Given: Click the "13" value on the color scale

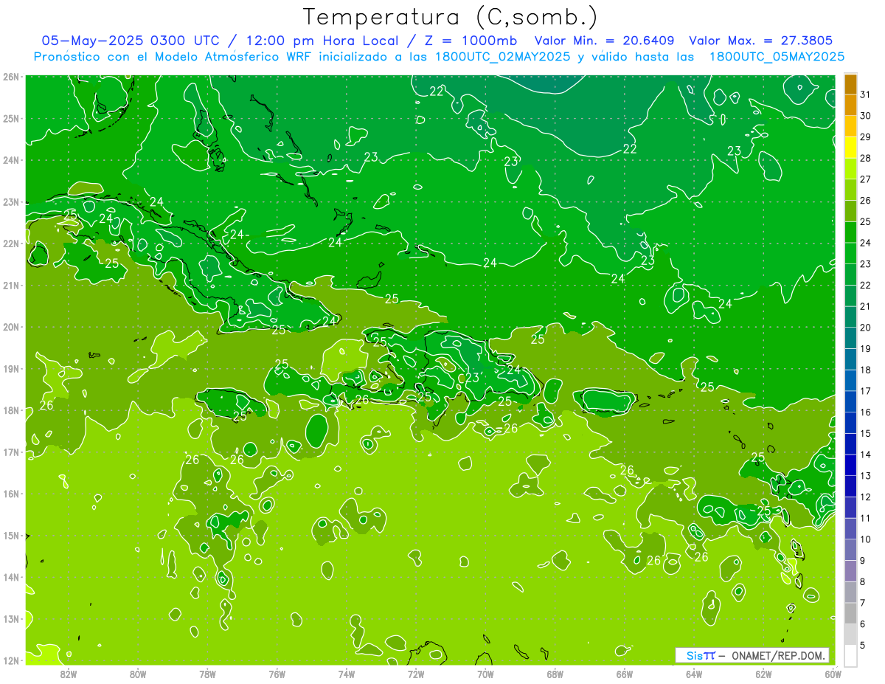Looking at the screenshot, I should pyautogui.click(x=865, y=475).
